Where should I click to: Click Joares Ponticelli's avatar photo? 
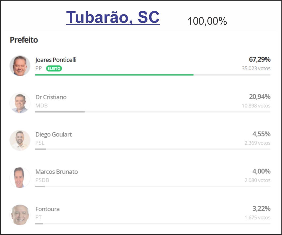20,66
